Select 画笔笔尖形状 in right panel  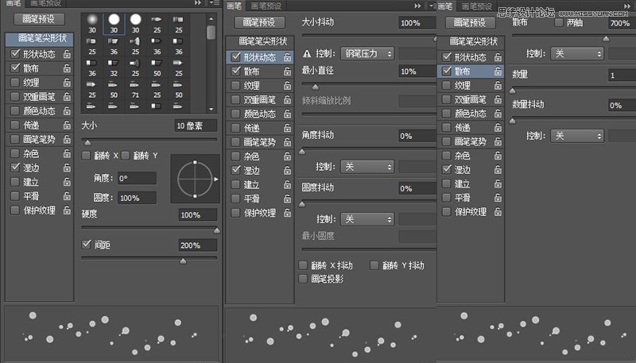pos(471,41)
